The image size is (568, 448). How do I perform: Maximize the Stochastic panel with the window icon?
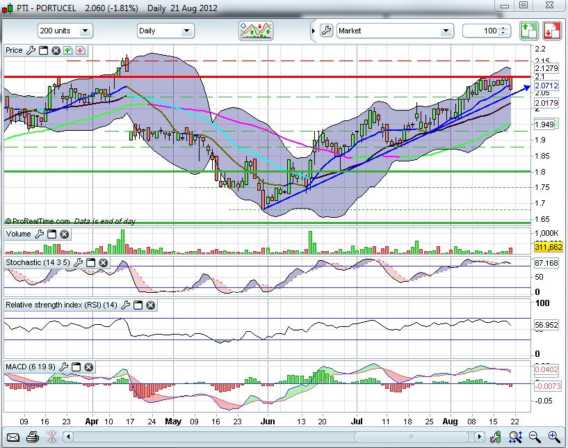[90, 262]
